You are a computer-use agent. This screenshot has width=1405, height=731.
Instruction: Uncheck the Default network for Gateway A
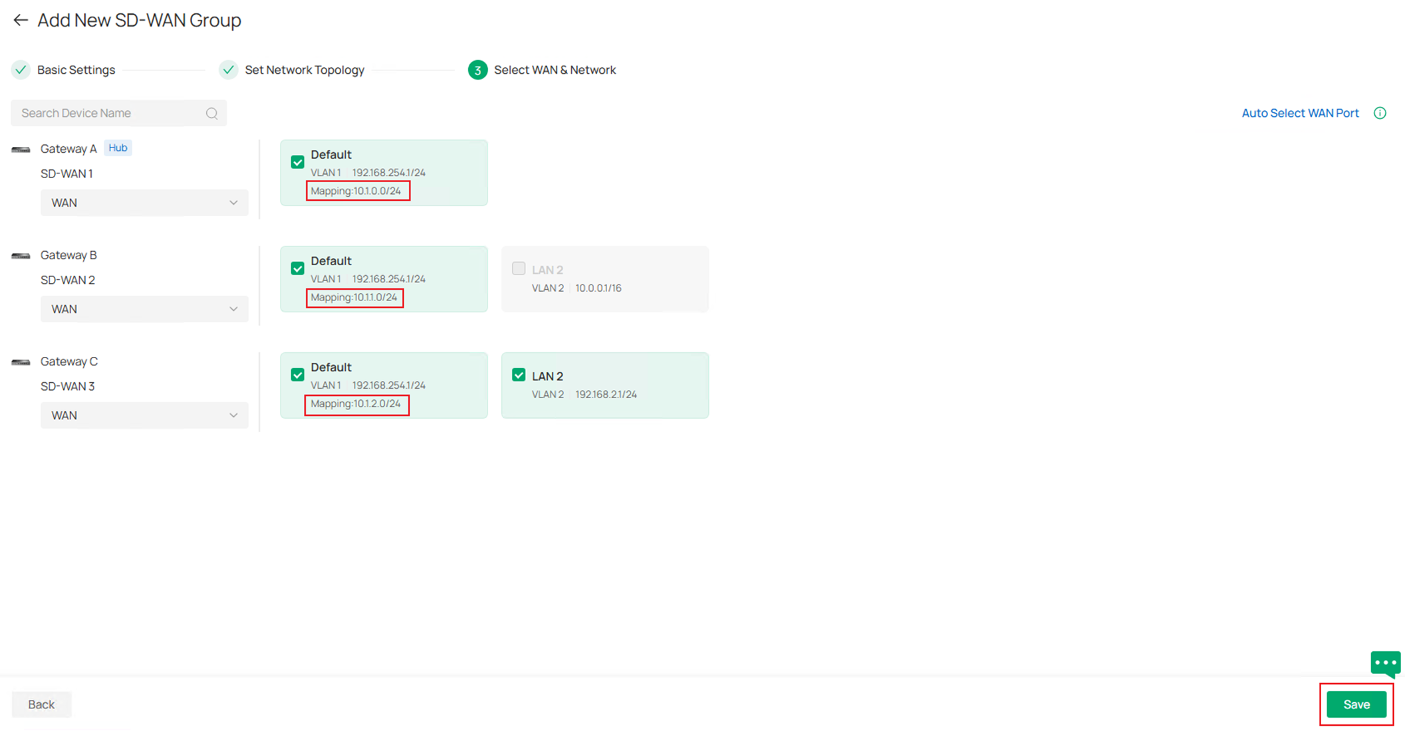click(297, 161)
